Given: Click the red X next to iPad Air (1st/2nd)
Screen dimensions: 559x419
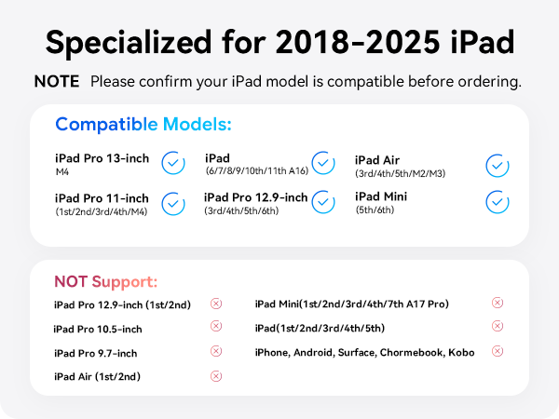Looking at the screenshot, I should (216, 376).
